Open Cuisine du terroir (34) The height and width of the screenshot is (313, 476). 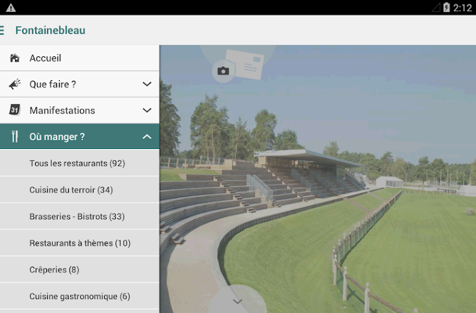pos(80,190)
